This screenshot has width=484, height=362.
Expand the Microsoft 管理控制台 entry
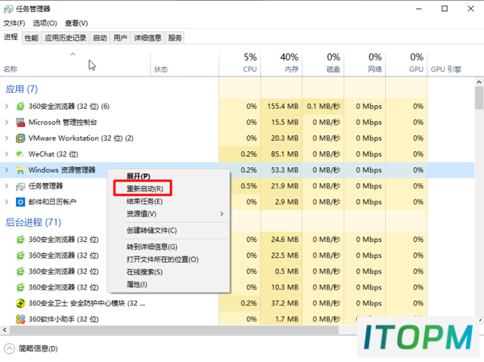tap(7, 122)
